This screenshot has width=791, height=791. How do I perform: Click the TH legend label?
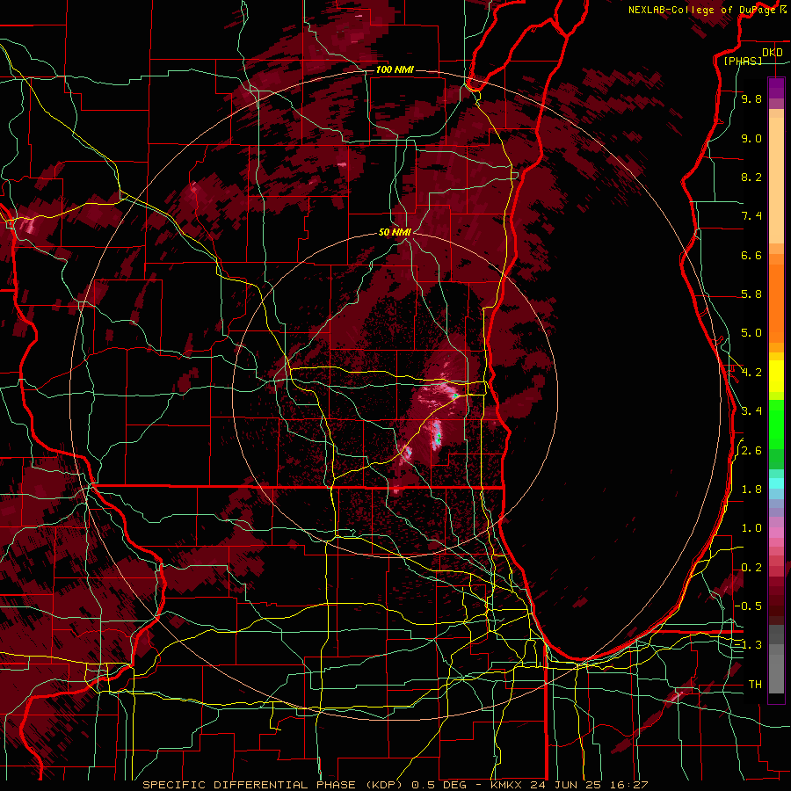755,685
